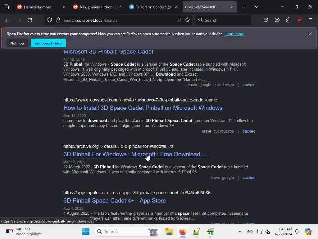The height and width of the screenshot is (239, 318).
Task: Open cached version of archive.org result
Action: (x=249, y=178)
